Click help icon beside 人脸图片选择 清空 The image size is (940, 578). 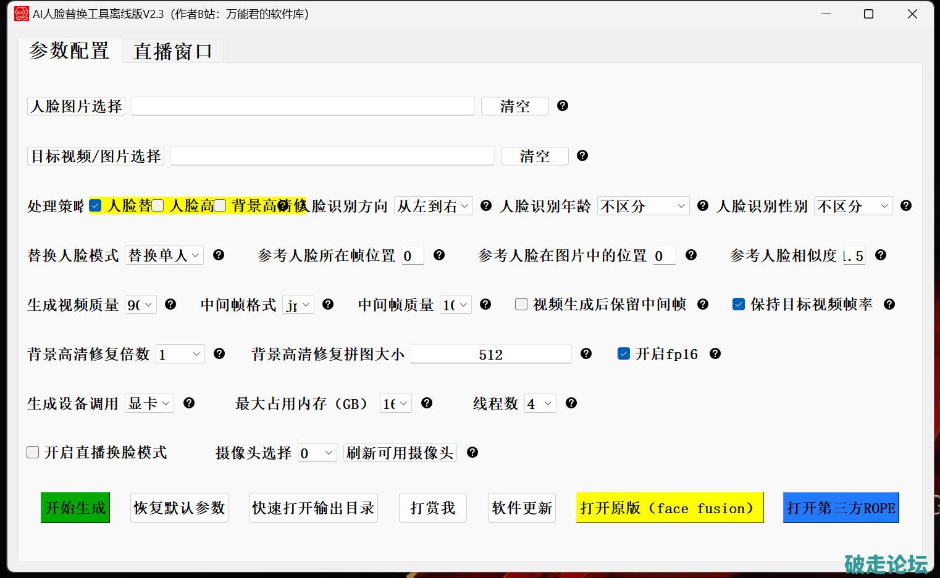click(562, 106)
